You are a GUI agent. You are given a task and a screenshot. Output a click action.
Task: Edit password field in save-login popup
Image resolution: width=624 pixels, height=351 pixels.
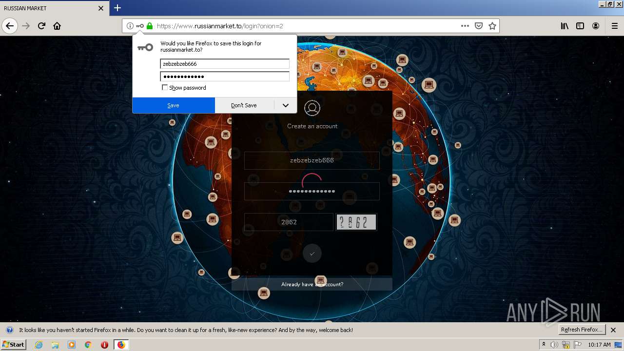[x=225, y=77]
